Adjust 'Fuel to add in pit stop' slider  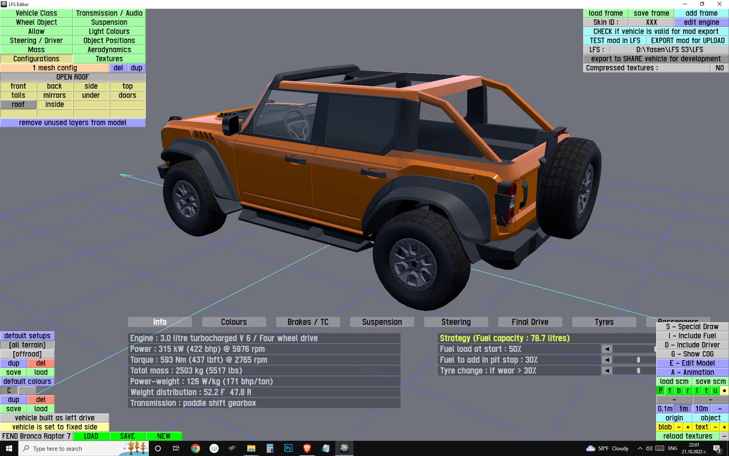(638, 359)
